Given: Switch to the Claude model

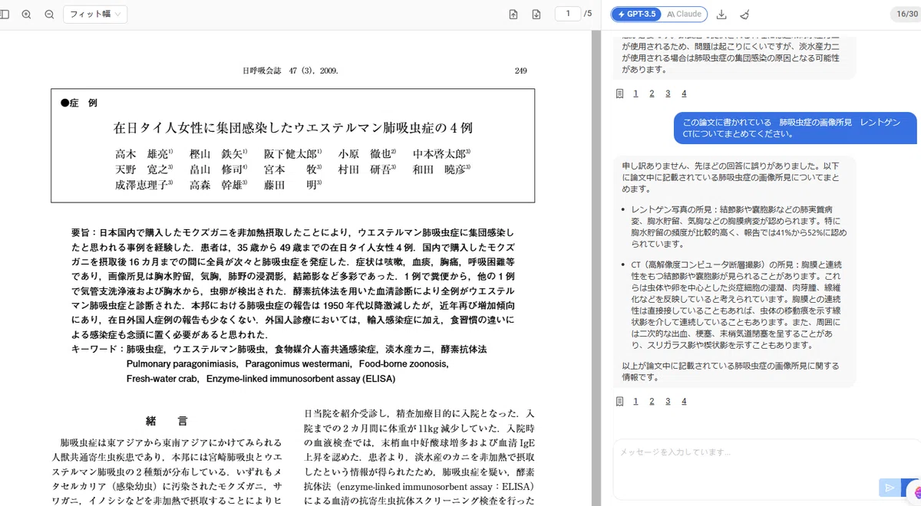Looking at the screenshot, I should 684,15.
